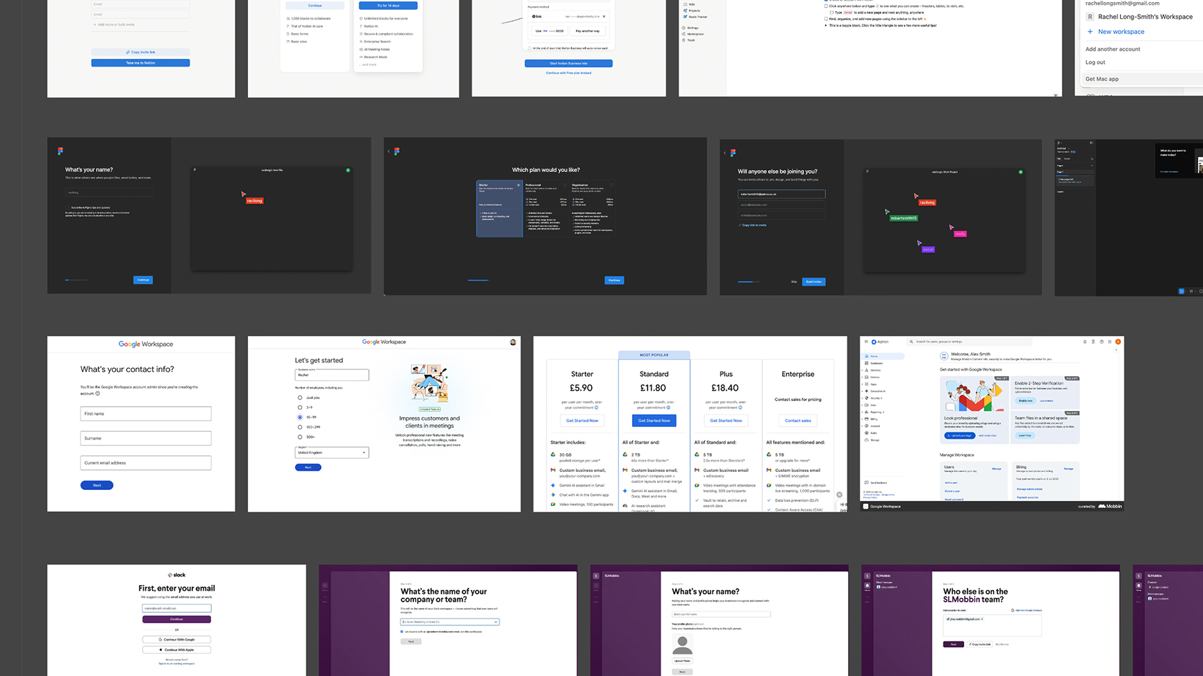The width and height of the screenshot is (1203, 676).
Task: Select Home in Admin sidebar
Action: pyautogui.click(x=883, y=356)
